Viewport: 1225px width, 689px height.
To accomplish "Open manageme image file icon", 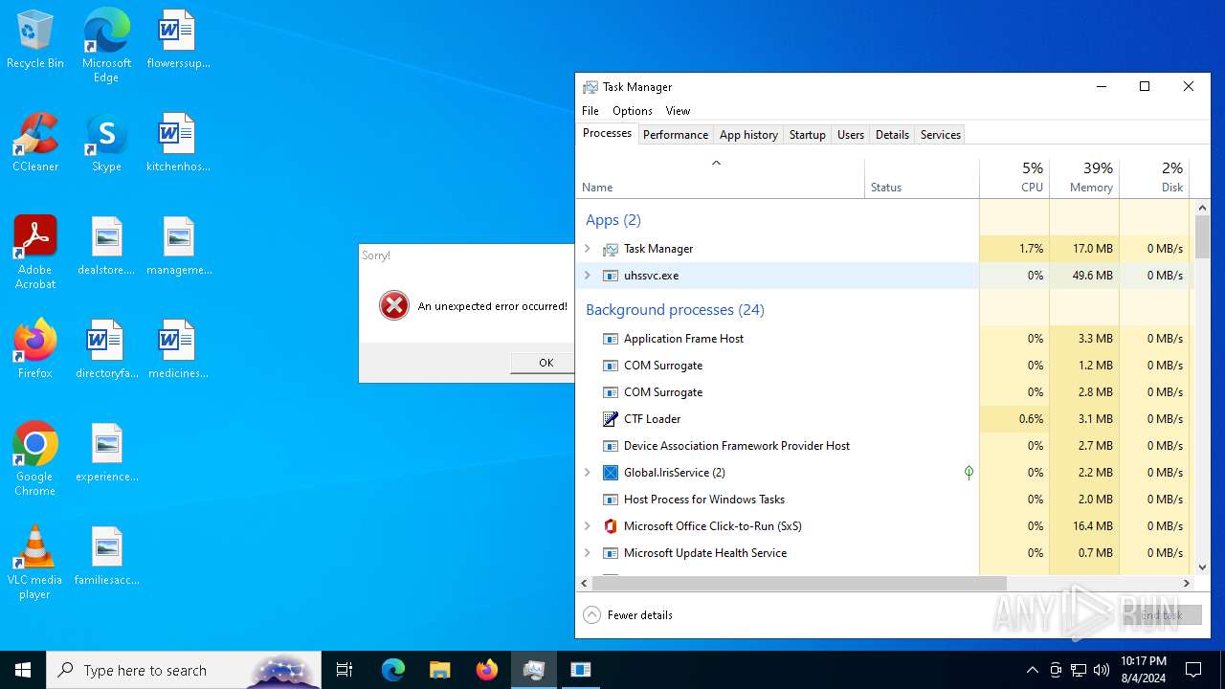I will click(178, 247).
